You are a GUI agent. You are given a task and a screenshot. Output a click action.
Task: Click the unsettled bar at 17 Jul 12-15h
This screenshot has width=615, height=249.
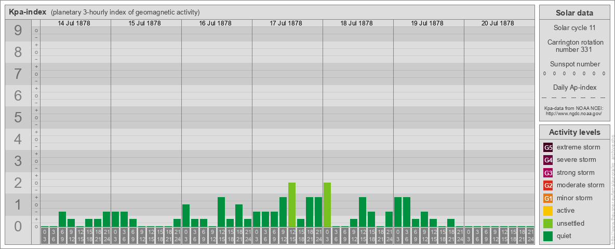point(292,205)
